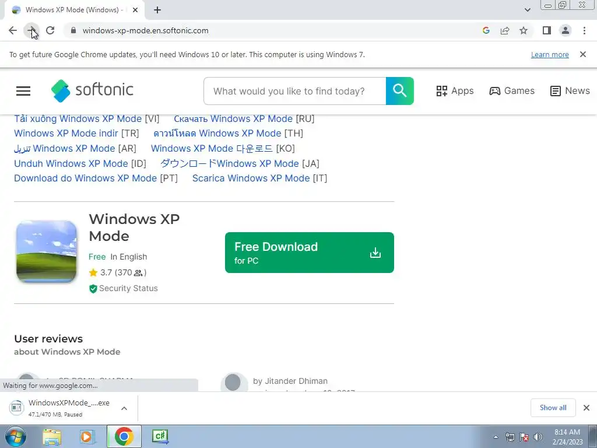Go back using the browser back arrow
597x448 pixels.
coord(13,30)
